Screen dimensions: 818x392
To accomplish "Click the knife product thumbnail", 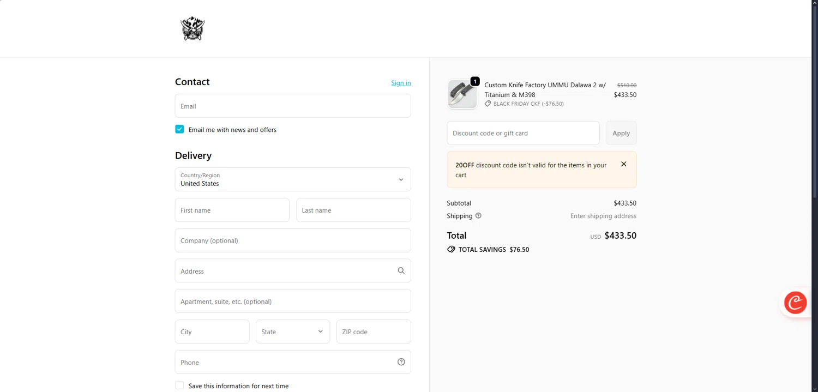I will pos(462,94).
